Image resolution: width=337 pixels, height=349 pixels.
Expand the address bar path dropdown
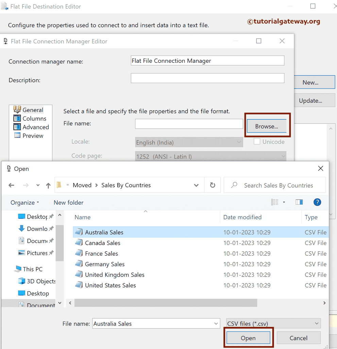pyautogui.click(x=196, y=185)
